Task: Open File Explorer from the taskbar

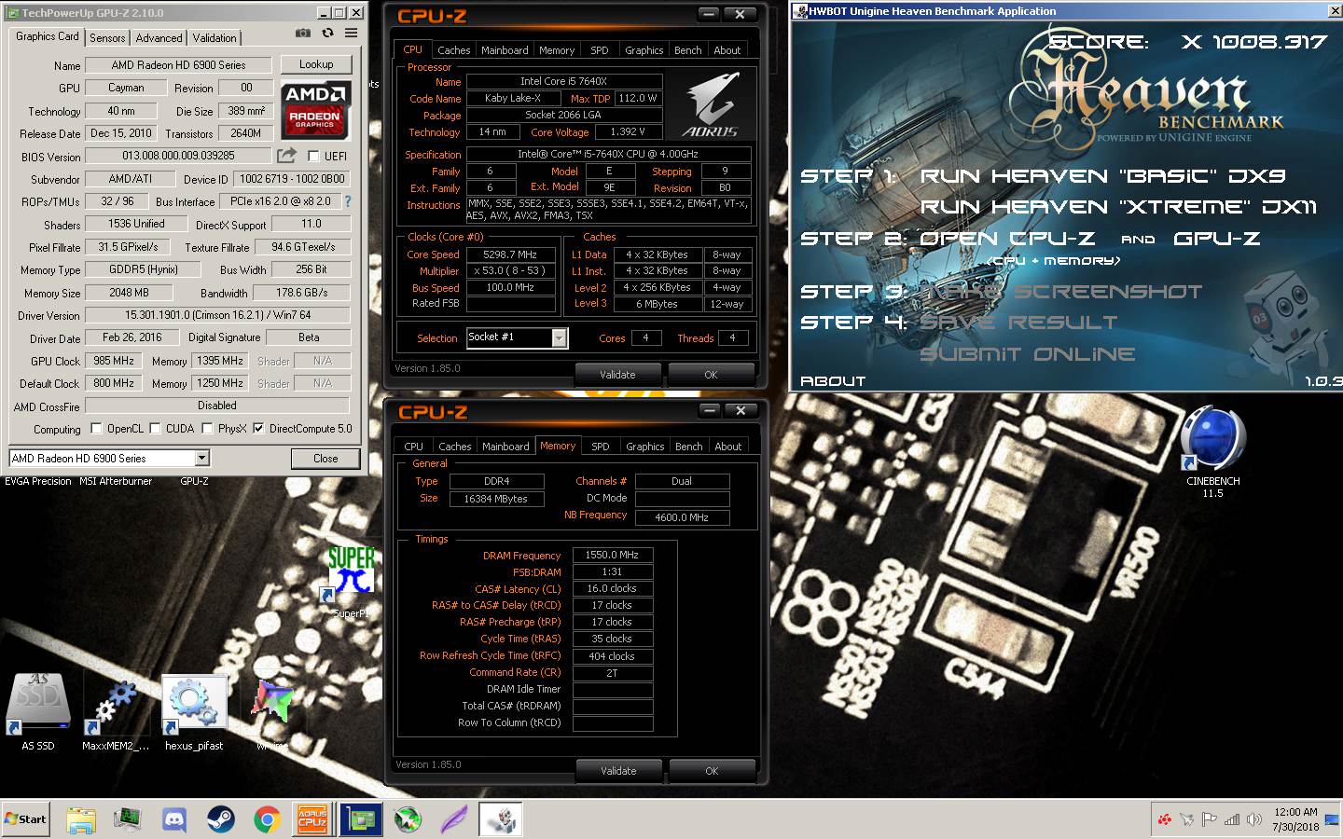Action: 81,819
